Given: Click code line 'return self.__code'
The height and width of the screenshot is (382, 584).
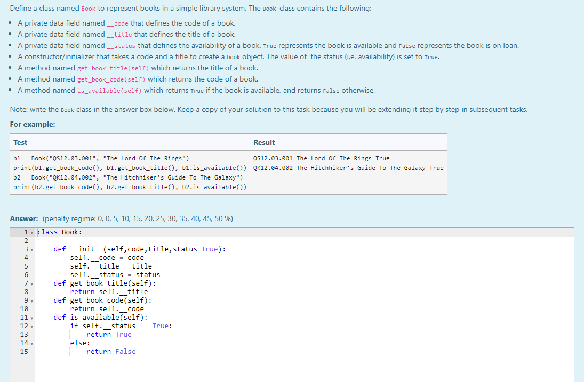Looking at the screenshot, I should click(x=107, y=309).
